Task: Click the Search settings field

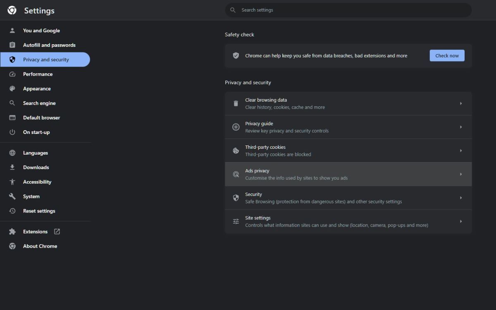Action: coord(348,10)
